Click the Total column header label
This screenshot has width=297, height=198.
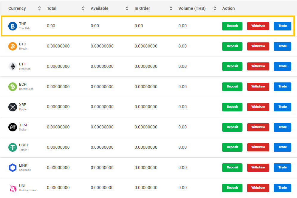pos(52,8)
